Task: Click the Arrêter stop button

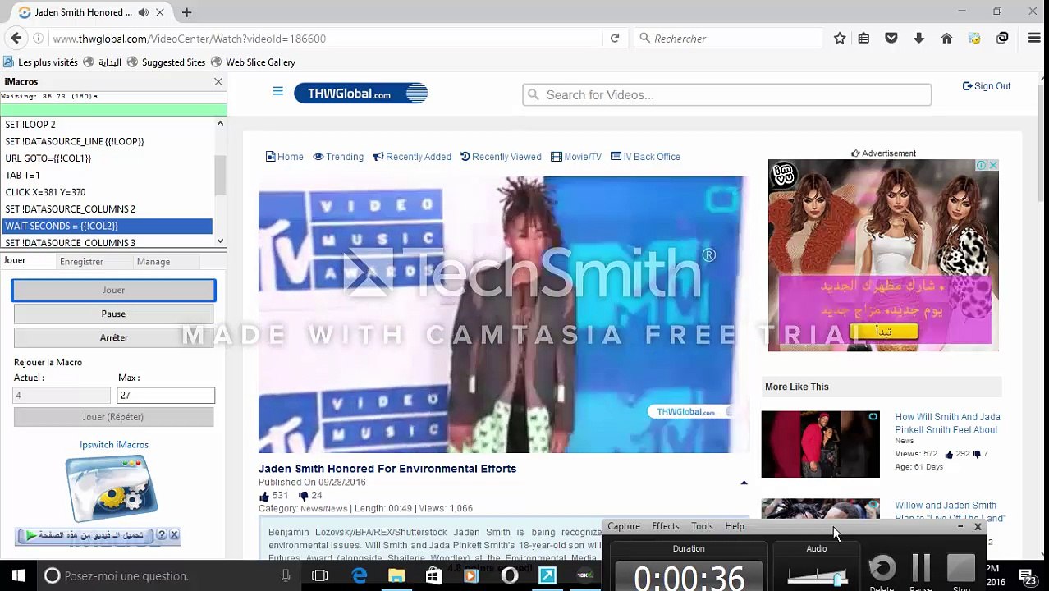Action: (x=113, y=337)
